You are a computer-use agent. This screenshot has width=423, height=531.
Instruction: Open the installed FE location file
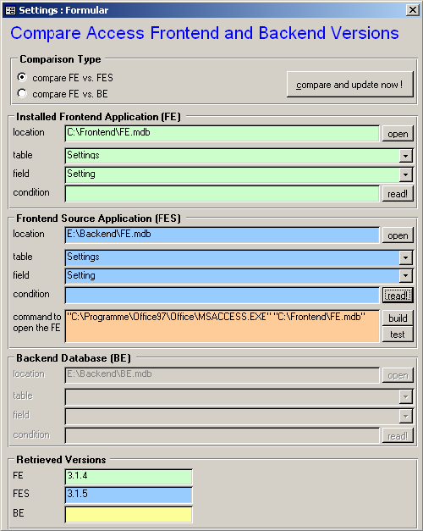(x=398, y=134)
